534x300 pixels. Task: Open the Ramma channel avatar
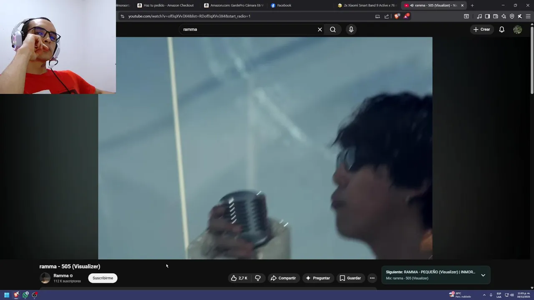click(x=45, y=278)
